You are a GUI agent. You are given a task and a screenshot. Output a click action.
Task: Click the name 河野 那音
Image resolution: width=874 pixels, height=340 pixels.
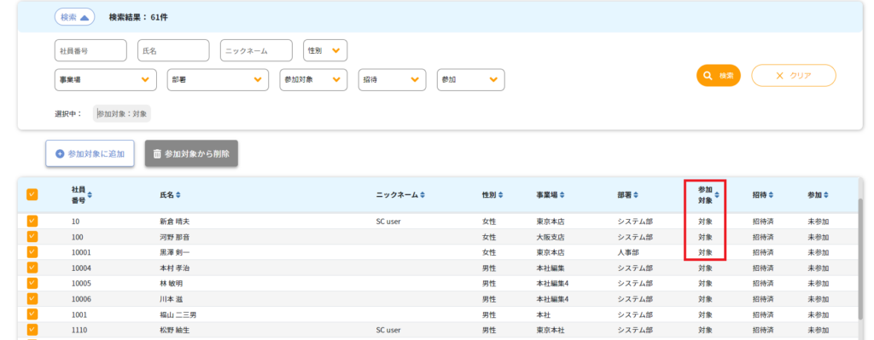tap(175, 237)
